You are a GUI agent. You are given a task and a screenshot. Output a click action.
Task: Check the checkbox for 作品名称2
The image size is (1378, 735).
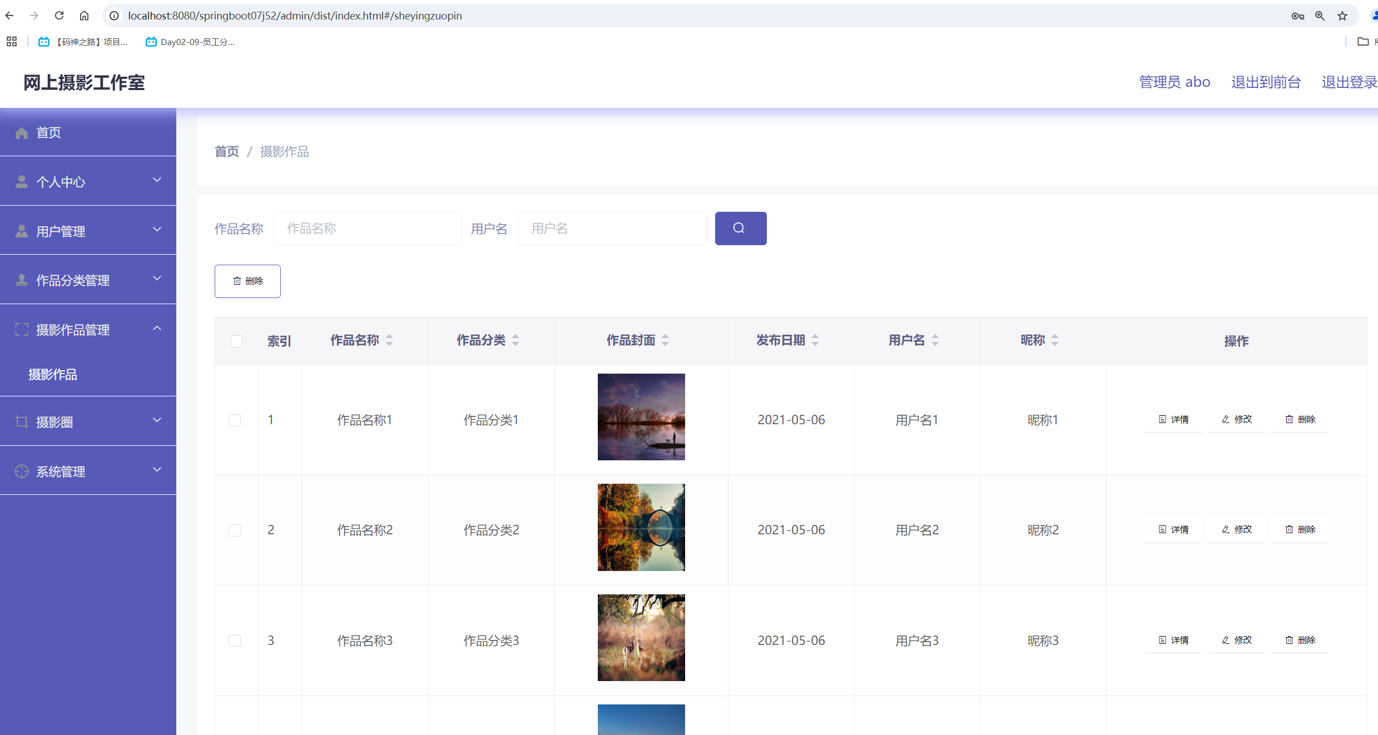(x=235, y=530)
